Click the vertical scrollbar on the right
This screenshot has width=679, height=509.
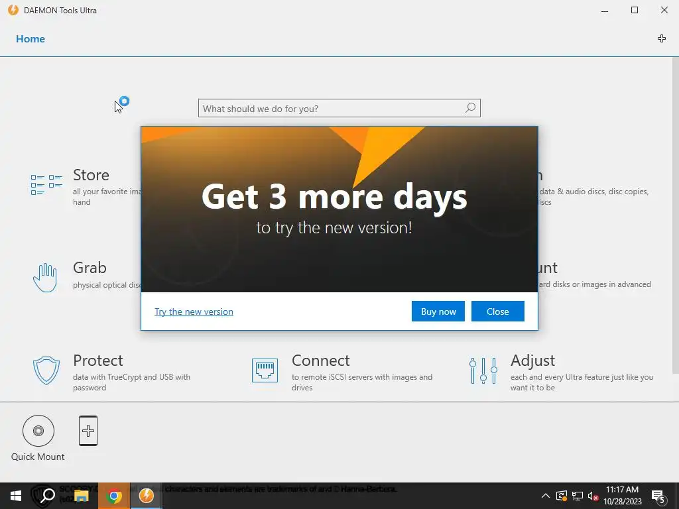[675, 215]
